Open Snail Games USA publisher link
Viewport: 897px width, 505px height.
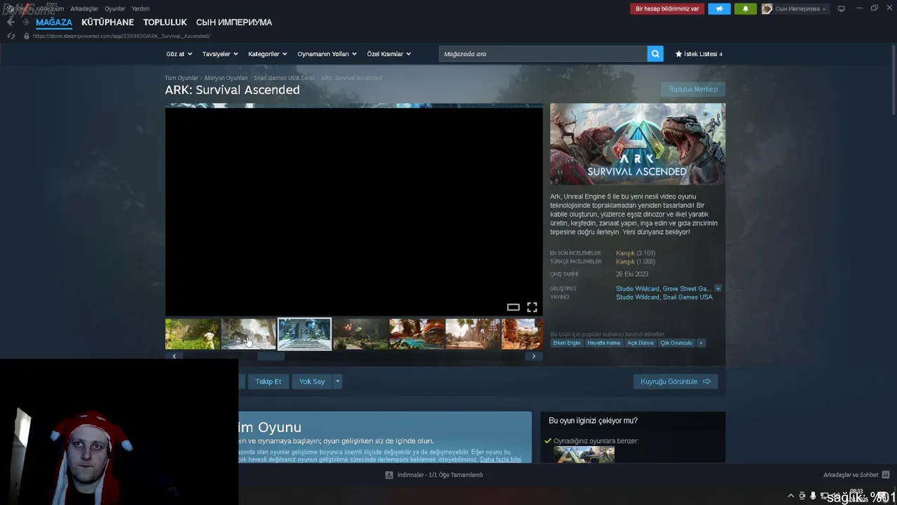[687, 297]
